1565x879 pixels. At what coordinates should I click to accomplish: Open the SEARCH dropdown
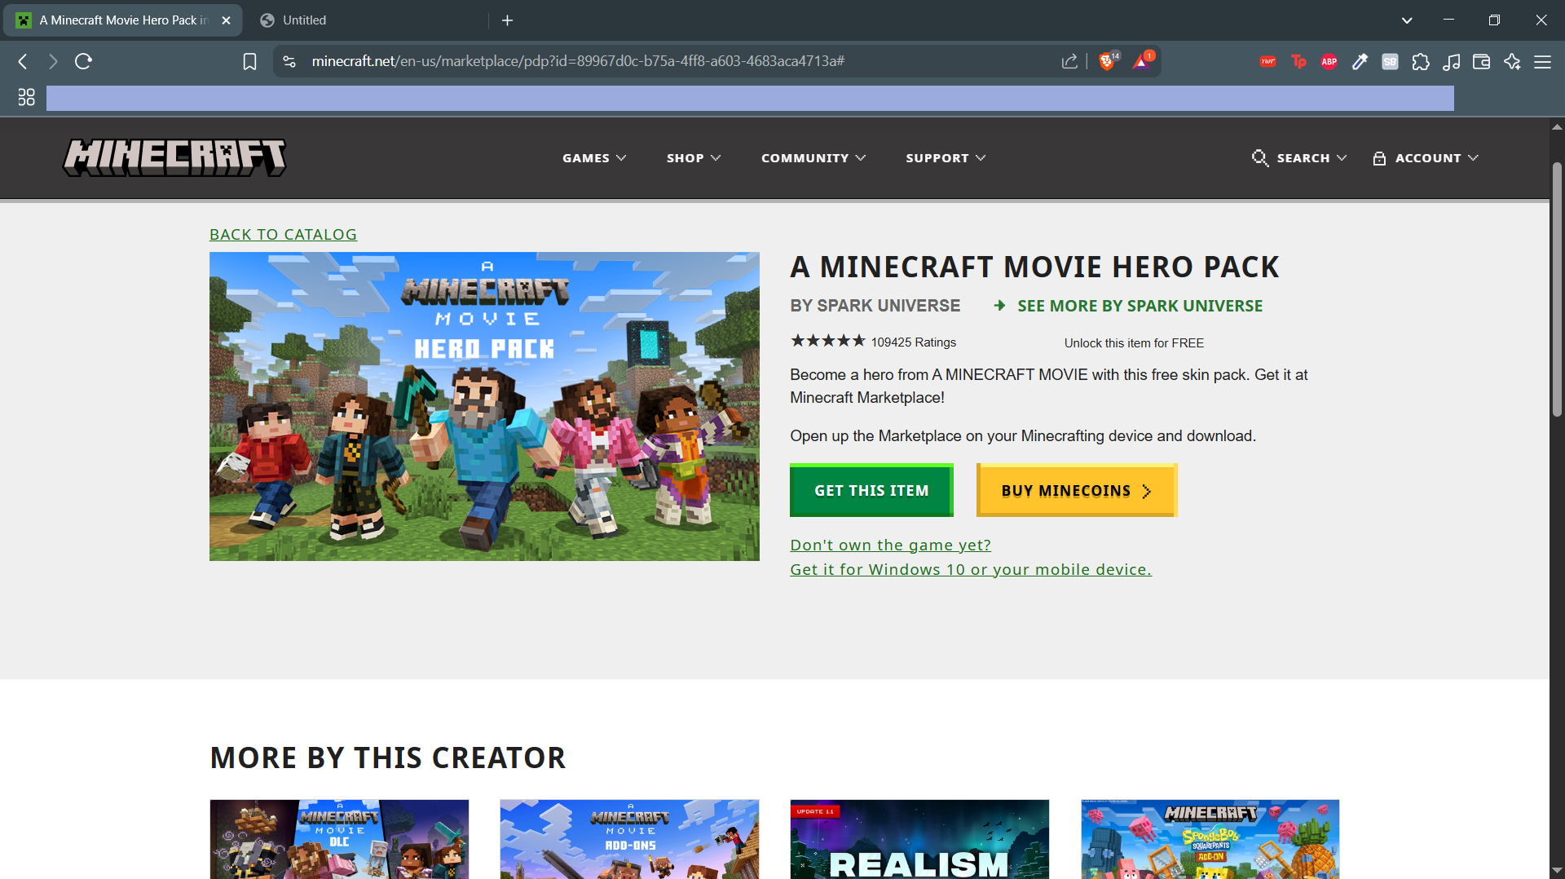[1299, 158]
